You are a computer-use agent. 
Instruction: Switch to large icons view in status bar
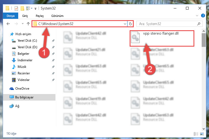tap(202, 134)
